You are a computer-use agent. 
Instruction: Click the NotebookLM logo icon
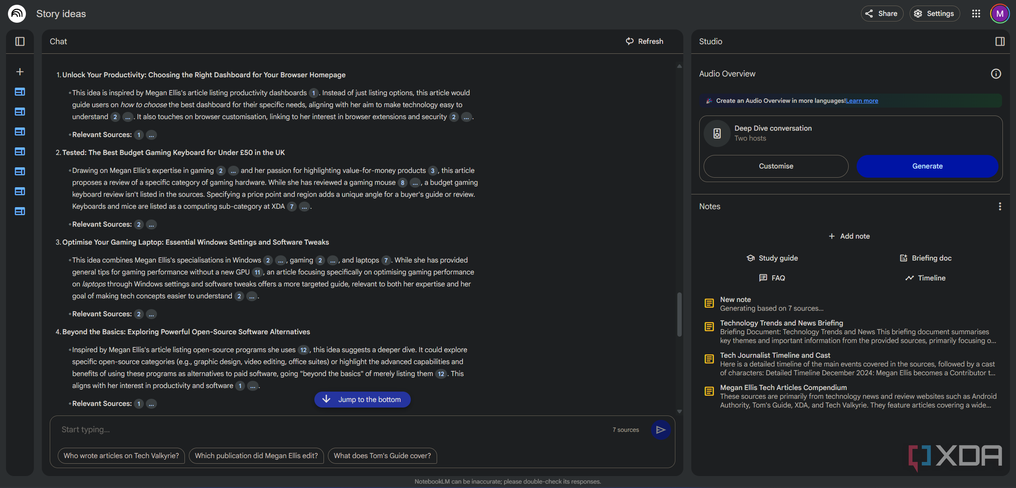[17, 14]
